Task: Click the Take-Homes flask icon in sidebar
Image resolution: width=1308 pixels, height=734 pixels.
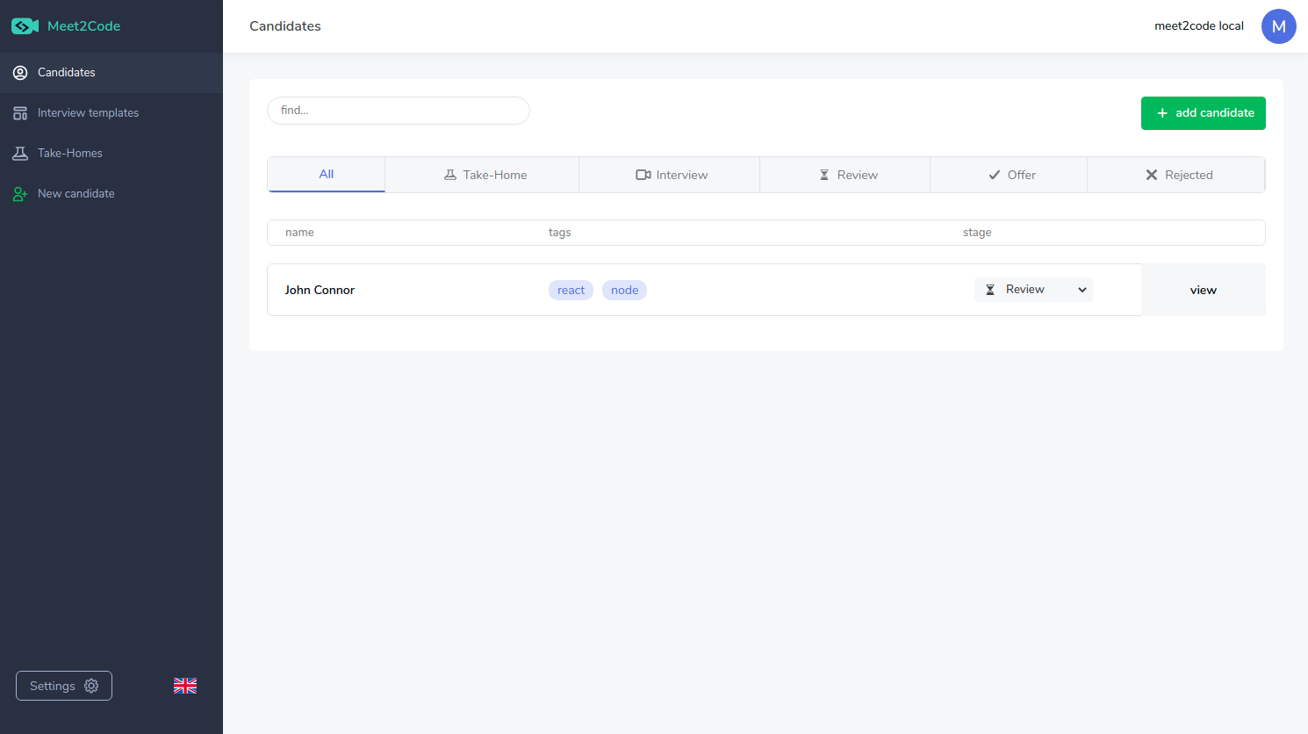Action: pos(19,153)
